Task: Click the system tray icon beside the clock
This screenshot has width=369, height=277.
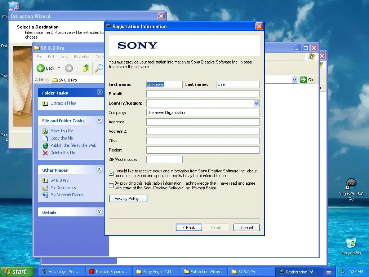Action: tap(342, 272)
